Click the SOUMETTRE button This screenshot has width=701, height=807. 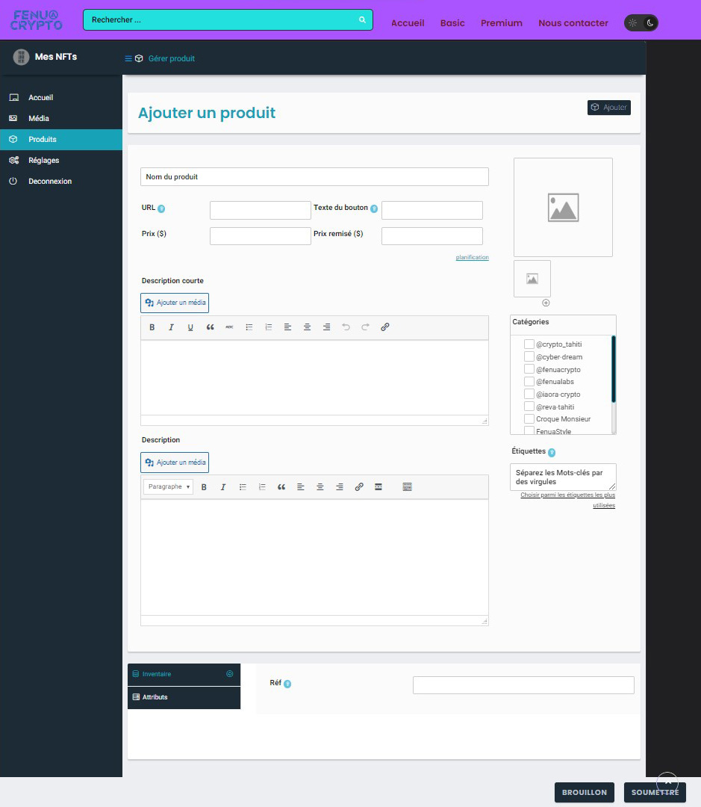(655, 793)
